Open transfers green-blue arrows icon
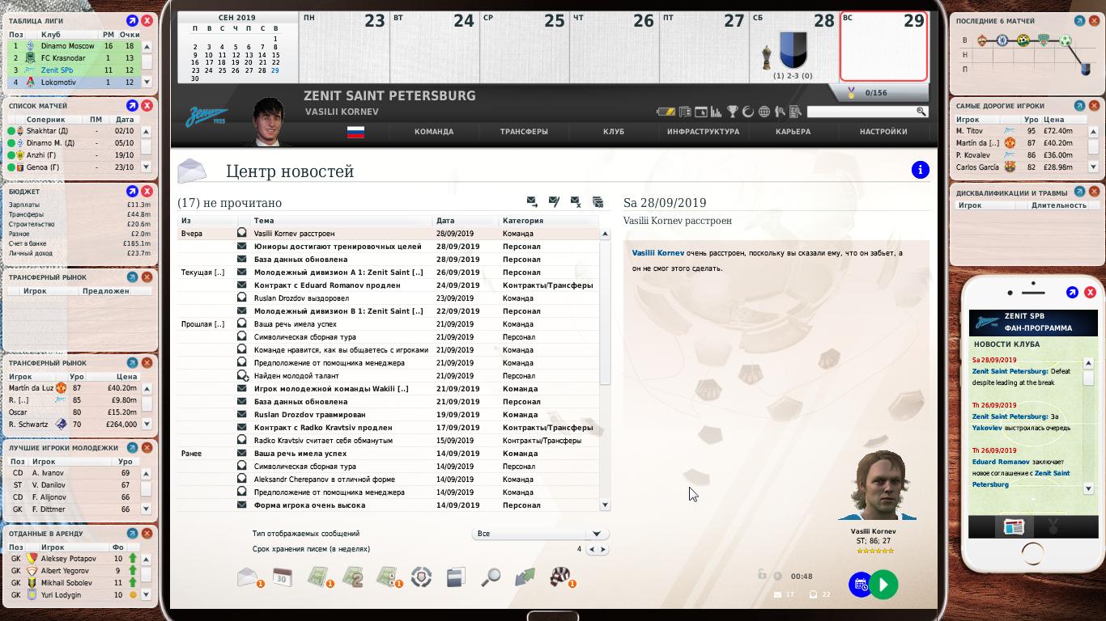This screenshot has height=621, width=1106. click(x=525, y=577)
